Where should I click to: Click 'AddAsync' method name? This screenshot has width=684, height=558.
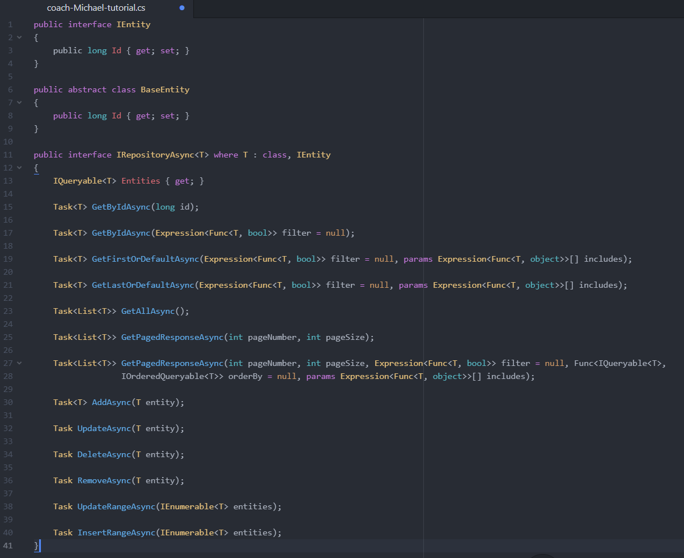point(111,402)
